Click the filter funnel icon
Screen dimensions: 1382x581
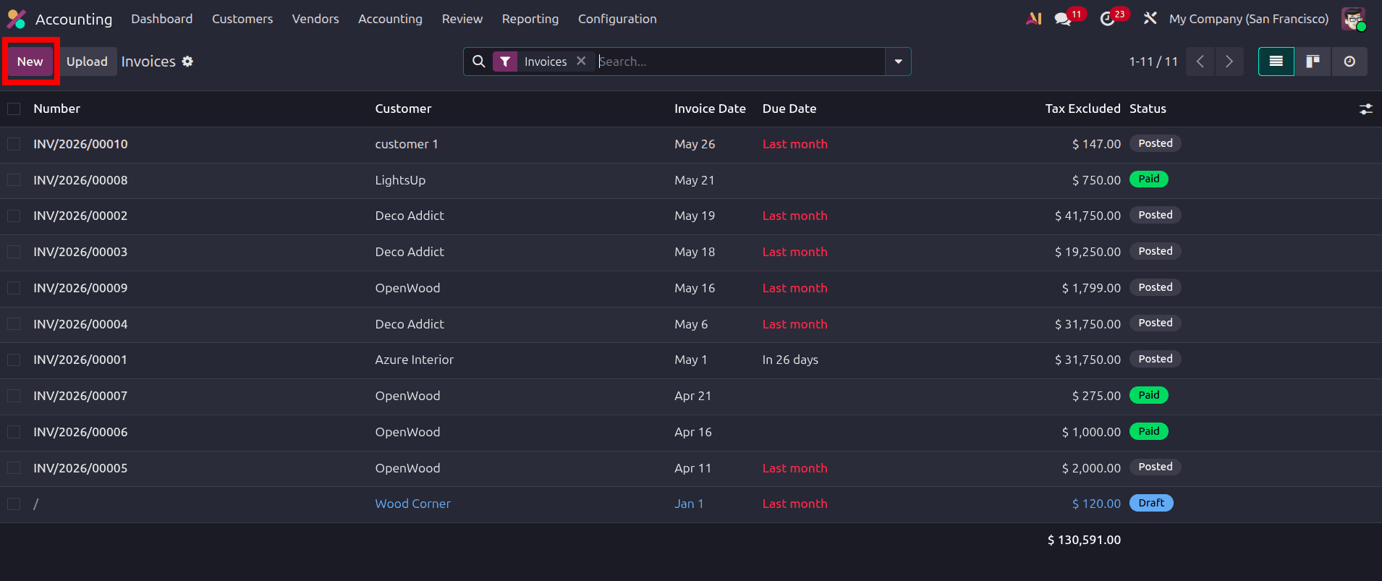(505, 62)
